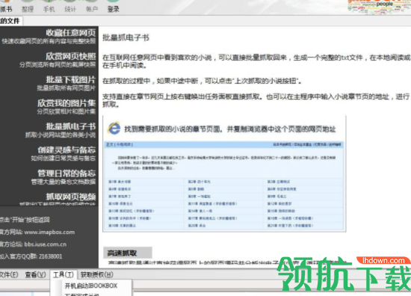411x296 pixels.
Task: Open the 文件(F) menu
Action: [8, 274]
